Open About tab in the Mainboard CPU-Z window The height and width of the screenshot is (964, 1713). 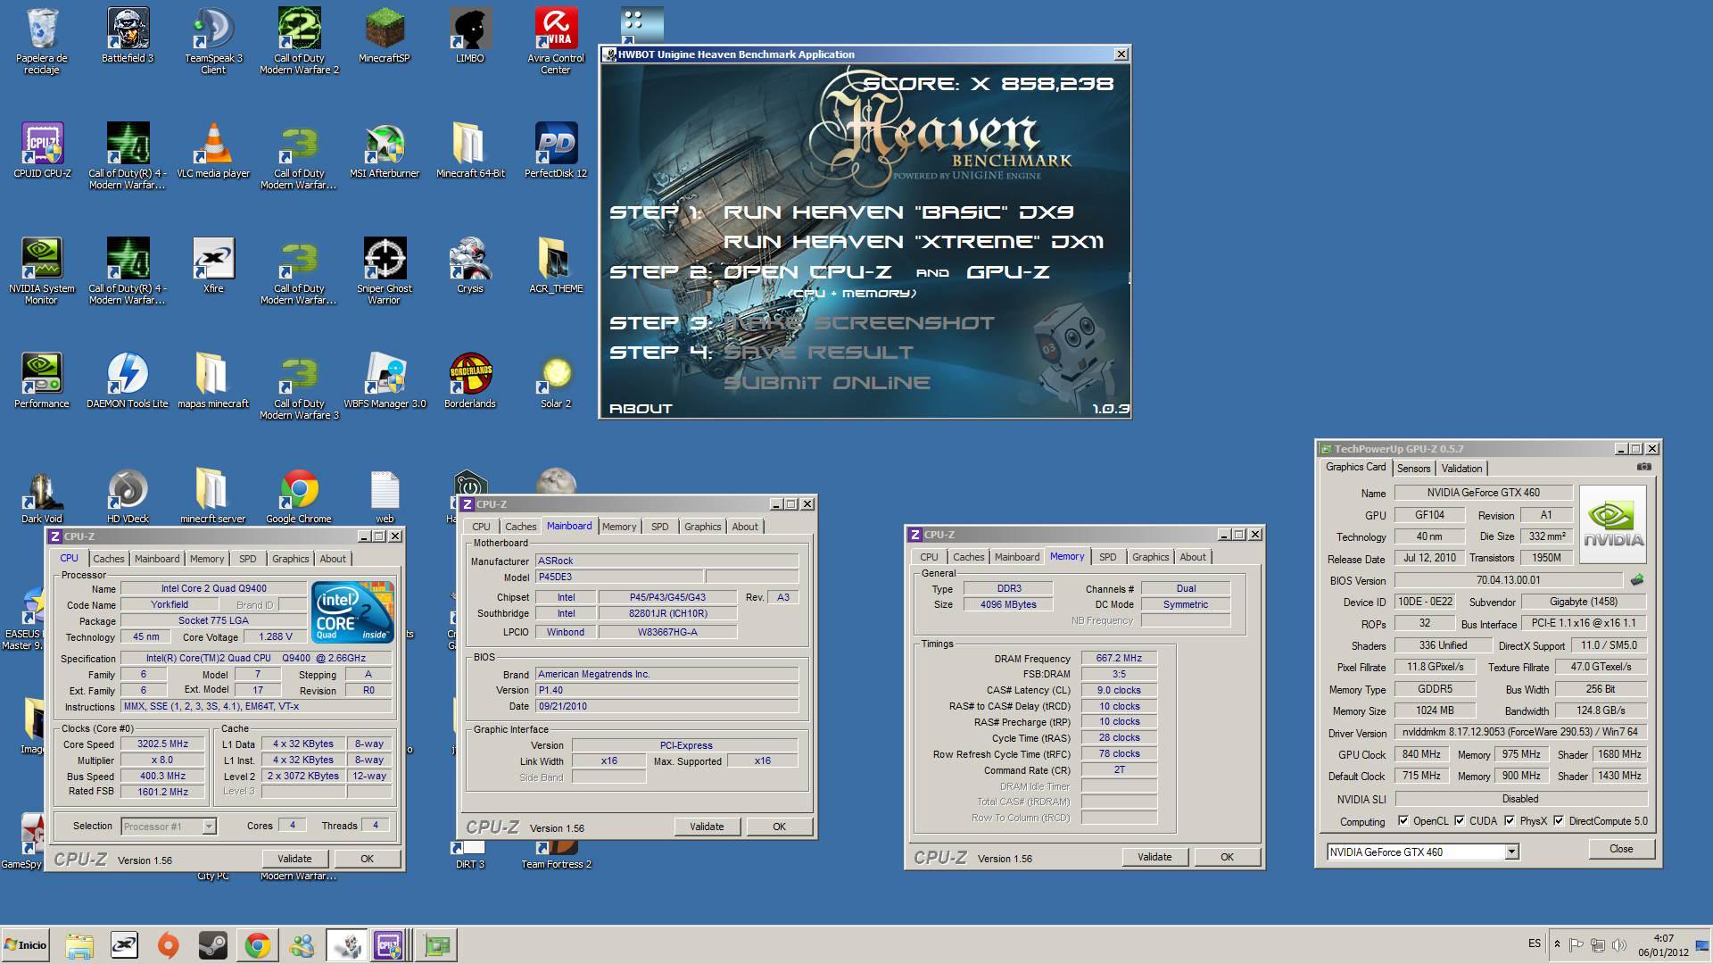click(x=745, y=527)
